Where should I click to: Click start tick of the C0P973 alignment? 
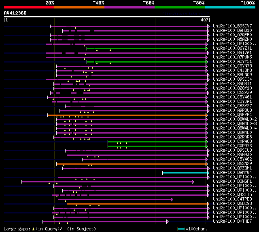(108, 146)
